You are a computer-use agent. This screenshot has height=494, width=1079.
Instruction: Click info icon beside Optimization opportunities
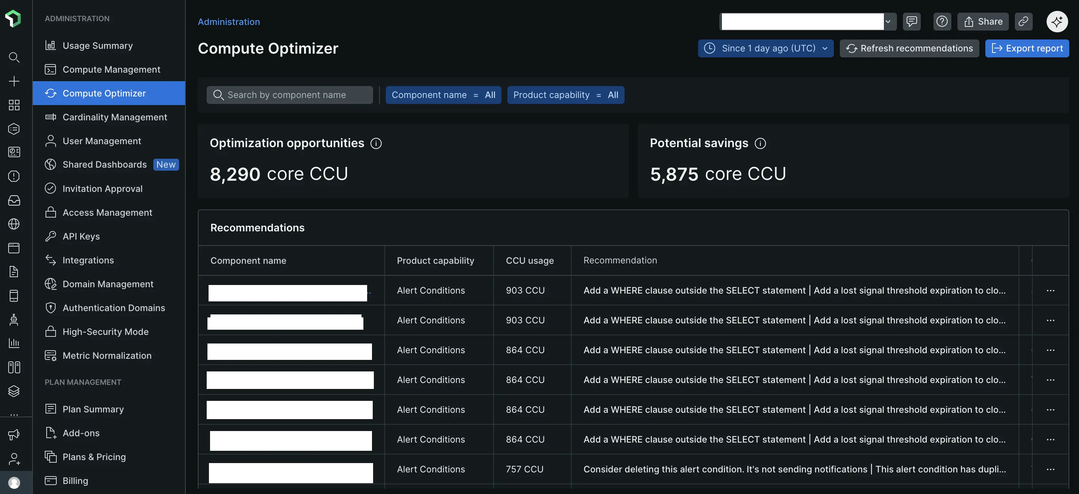point(376,143)
